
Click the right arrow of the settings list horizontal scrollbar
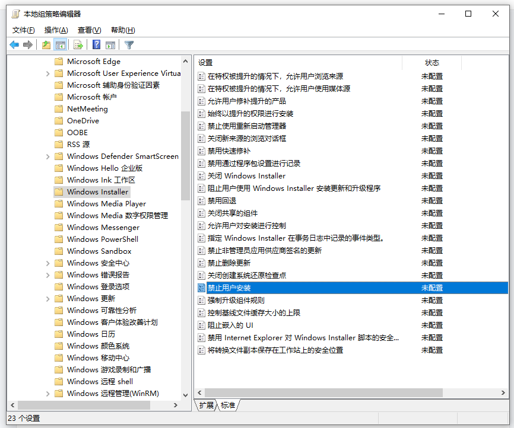[x=503, y=392]
